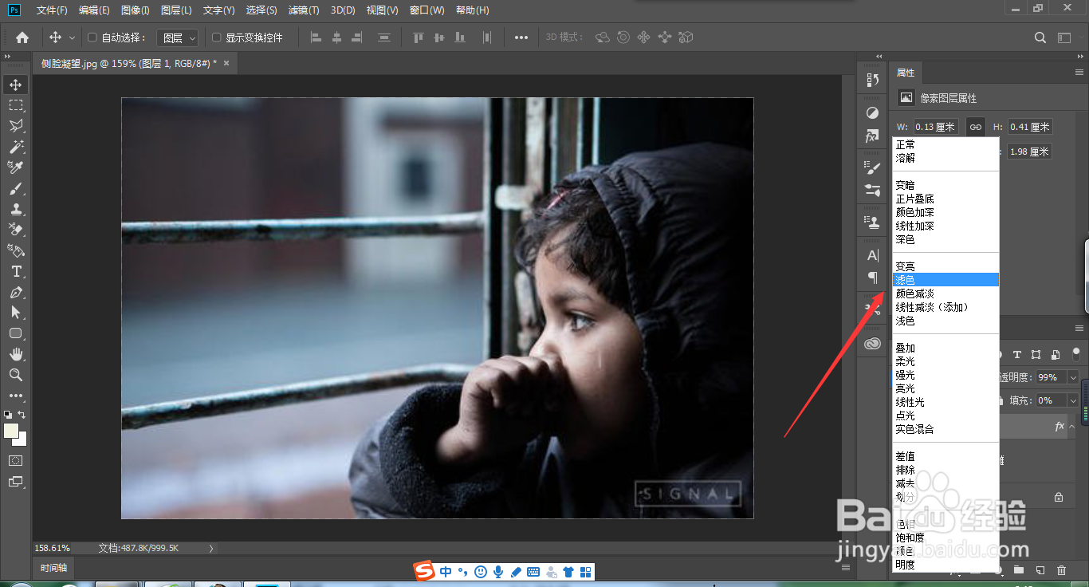Image resolution: width=1089 pixels, height=587 pixels.
Task: Select the Path Selection tool
Action: (x=16, y=313)
